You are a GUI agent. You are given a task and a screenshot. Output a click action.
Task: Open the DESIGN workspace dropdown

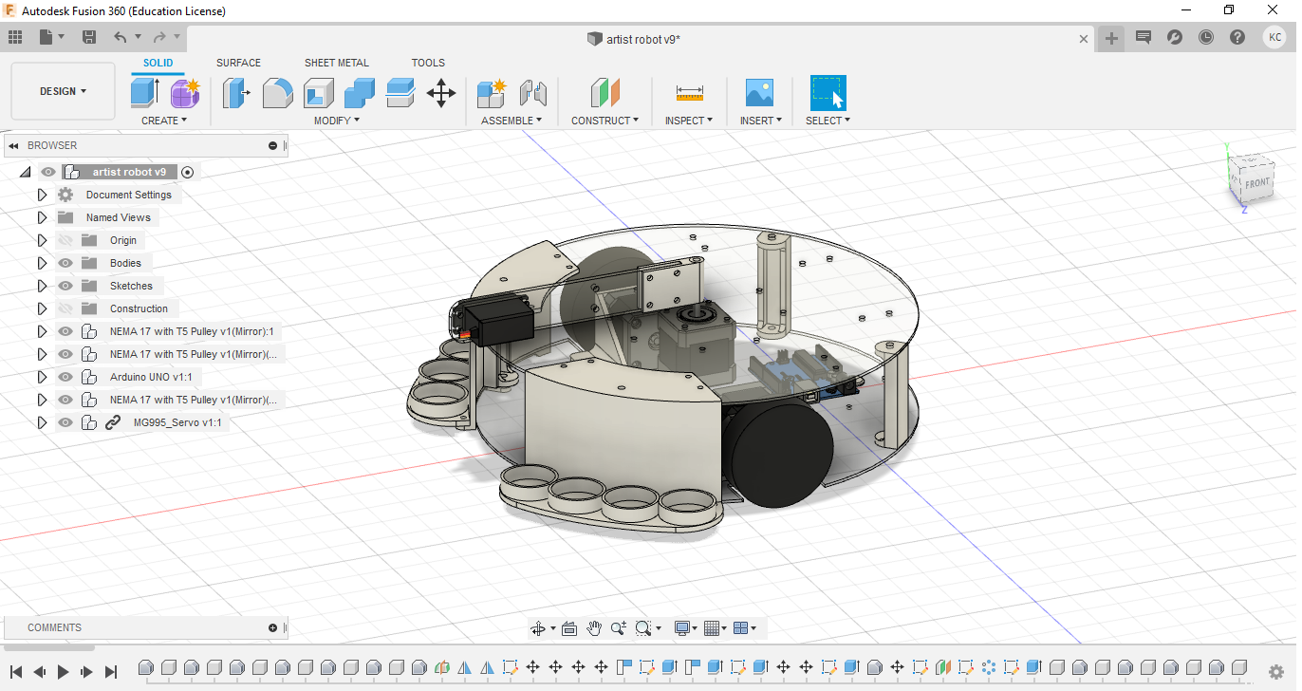click(x=63, y=91)
